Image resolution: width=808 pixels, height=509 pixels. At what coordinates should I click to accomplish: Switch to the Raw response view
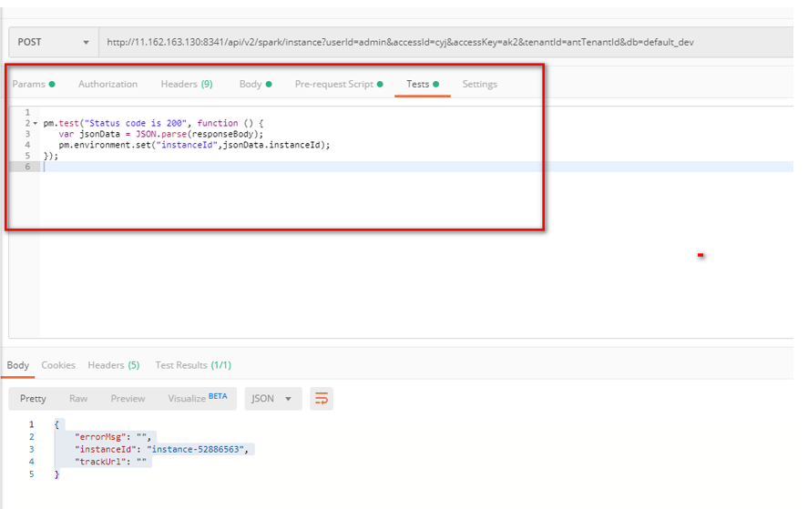click(78, 399)
